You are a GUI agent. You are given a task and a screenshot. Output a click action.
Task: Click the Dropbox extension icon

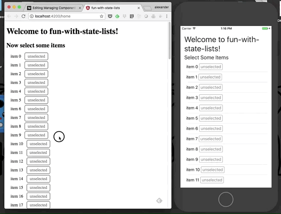125,16
